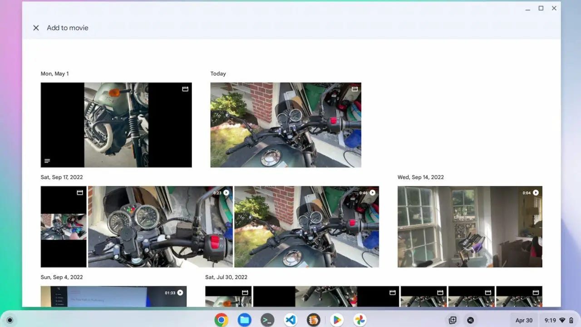Select the 01:33 video from Sep 4
Screen dimensions: 581x327
click(113, 297)
